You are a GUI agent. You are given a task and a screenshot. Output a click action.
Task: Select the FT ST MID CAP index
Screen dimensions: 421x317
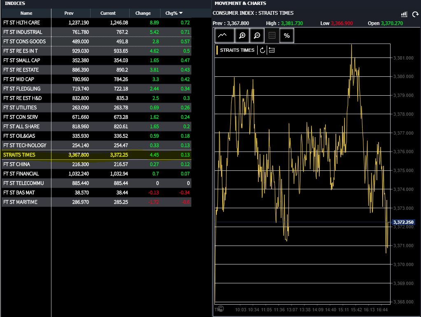pos(96,79)
